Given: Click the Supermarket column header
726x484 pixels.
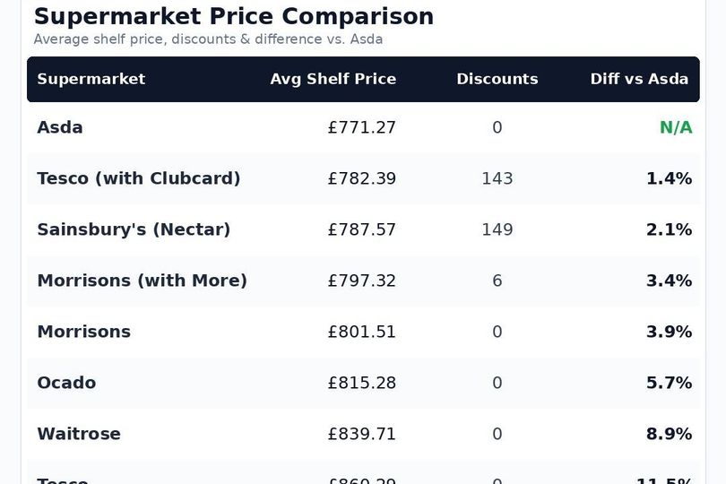Looking at the screenshot, I should pyautogui.click(x=91, y=79).
